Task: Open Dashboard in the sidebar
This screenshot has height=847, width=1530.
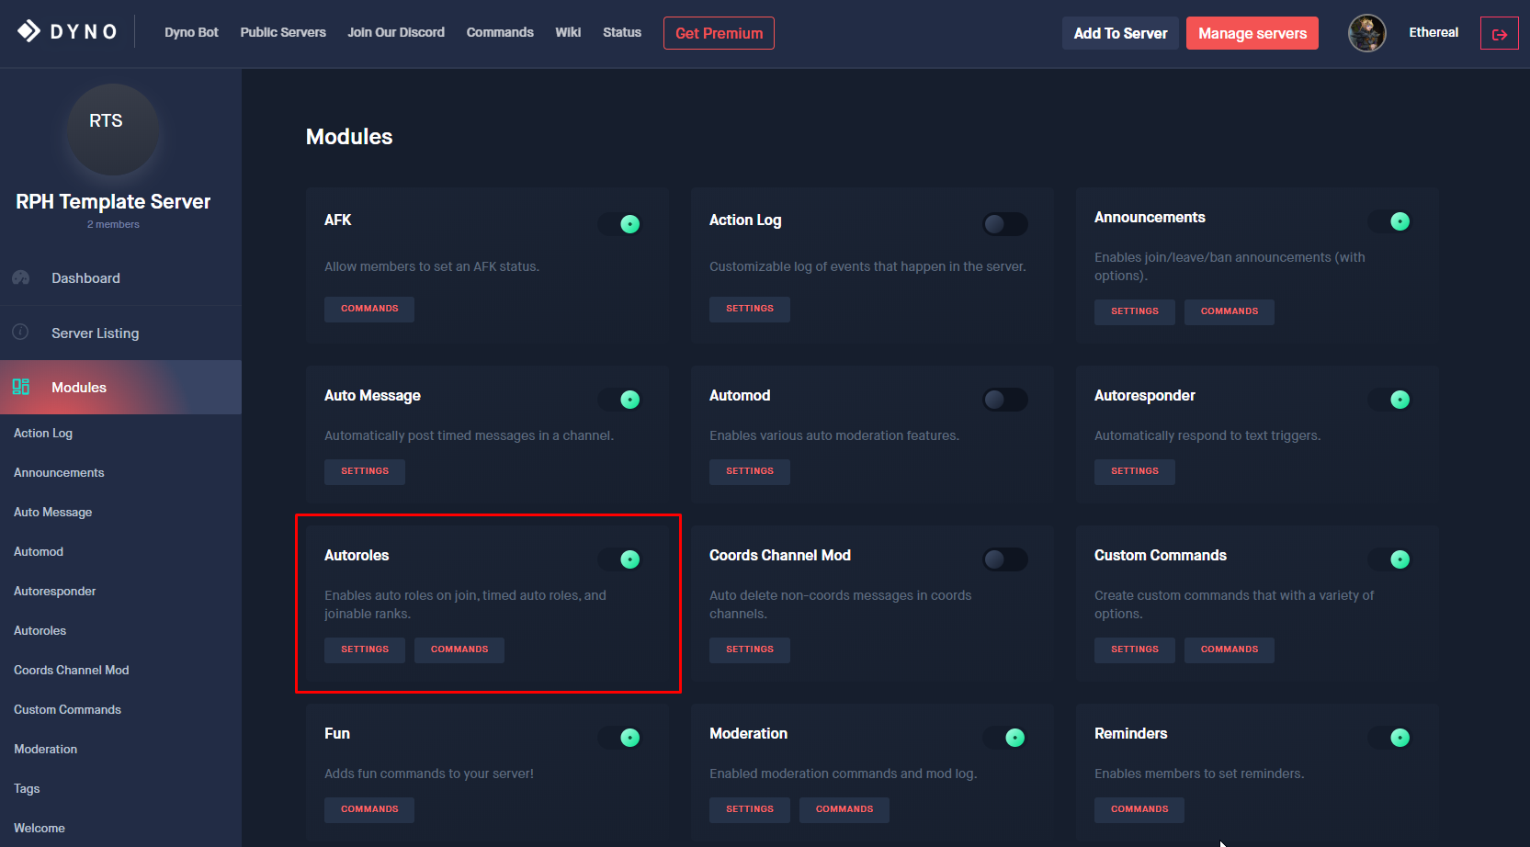Action: (x=120, y=277)
